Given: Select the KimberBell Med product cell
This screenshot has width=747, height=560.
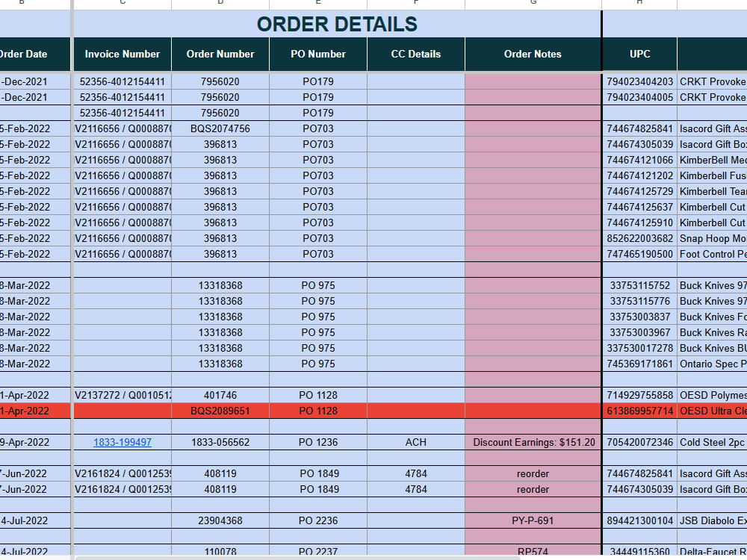Looking at the screenshot, I should (x=712, y=160).
